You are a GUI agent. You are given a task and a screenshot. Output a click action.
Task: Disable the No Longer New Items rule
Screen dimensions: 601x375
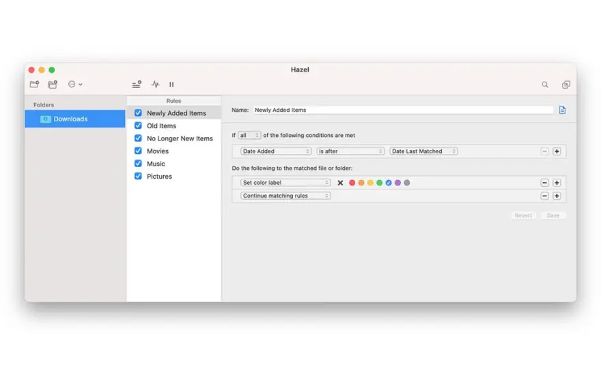(138, 138)
